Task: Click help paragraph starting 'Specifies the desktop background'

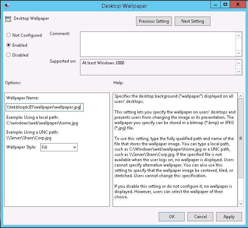Action: (174, 99)
